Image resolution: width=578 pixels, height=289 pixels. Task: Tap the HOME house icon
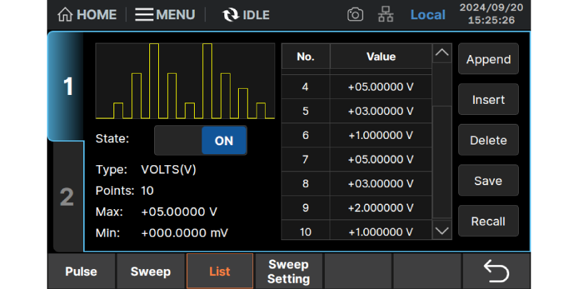(x=65, y=14)
